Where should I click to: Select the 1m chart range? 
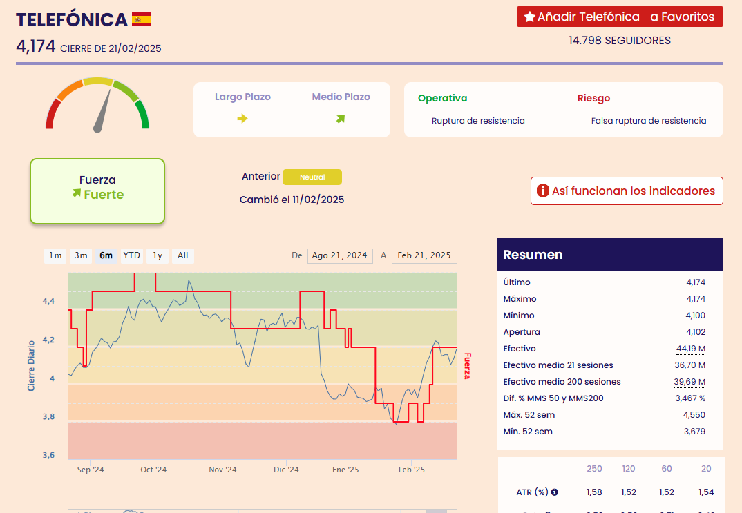click(55, 255)
